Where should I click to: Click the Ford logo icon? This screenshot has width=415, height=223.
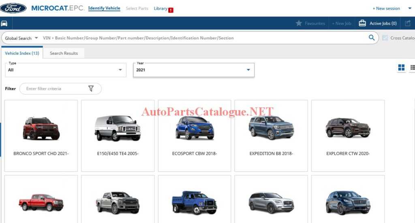[x=13, y=8]
